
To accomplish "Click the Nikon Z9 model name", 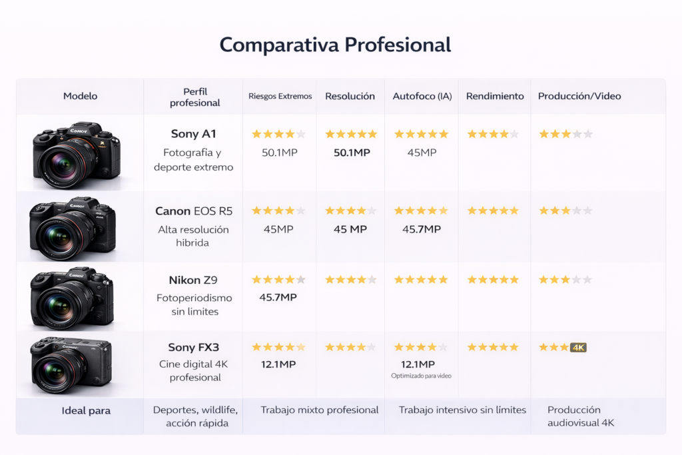I will pyautogui.click(x=194, y=280).
